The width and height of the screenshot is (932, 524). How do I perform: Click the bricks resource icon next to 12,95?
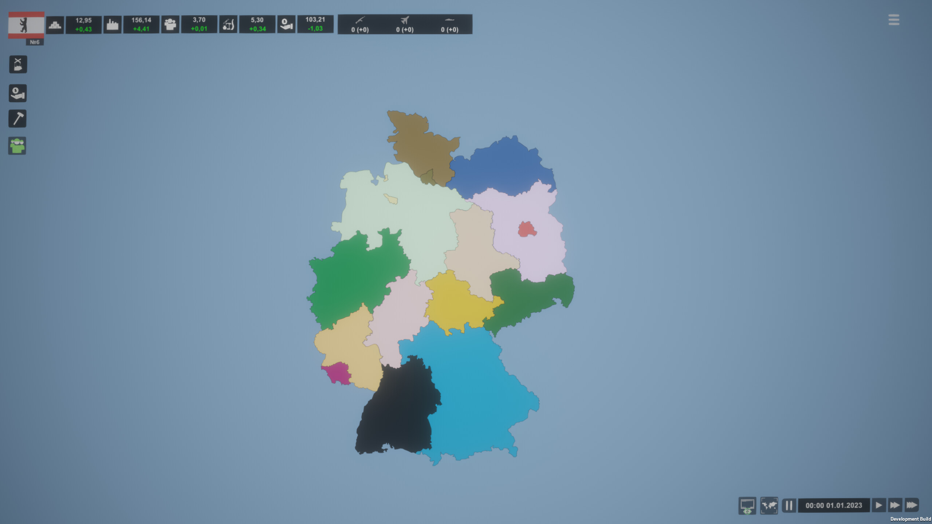(55, 24)
